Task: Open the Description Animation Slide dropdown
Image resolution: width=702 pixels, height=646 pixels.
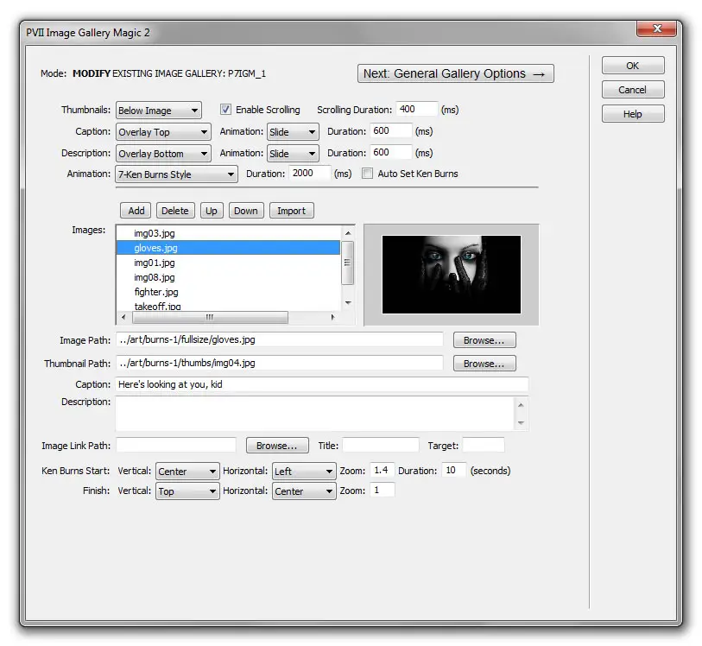Action: (293, 154)
